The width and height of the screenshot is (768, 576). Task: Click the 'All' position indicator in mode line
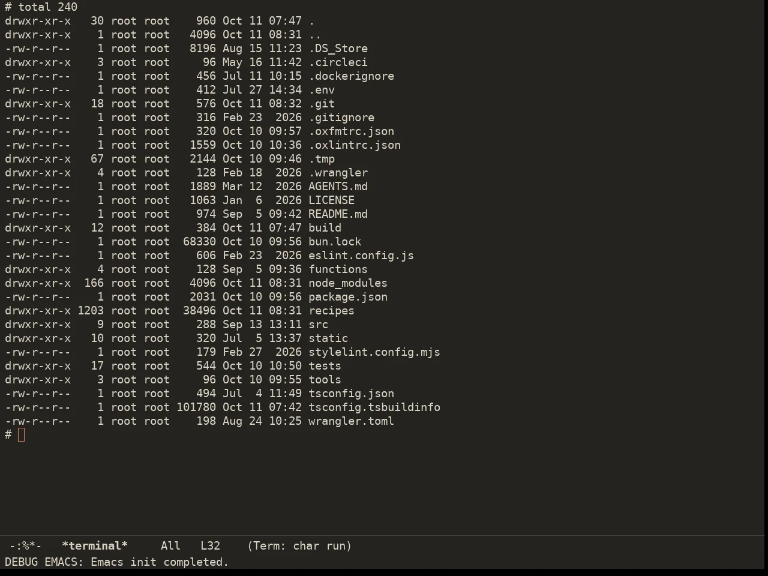coord(170,546)
